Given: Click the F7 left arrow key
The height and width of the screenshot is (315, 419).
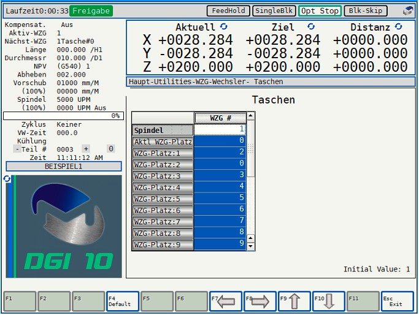Looking at the screenshot, I should 226,302.
